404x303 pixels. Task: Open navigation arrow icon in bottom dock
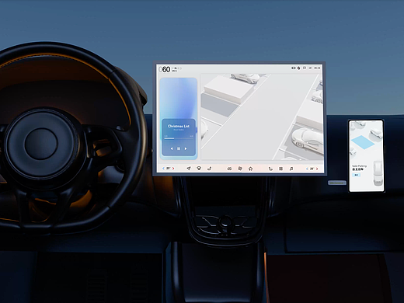click(189, 169)
